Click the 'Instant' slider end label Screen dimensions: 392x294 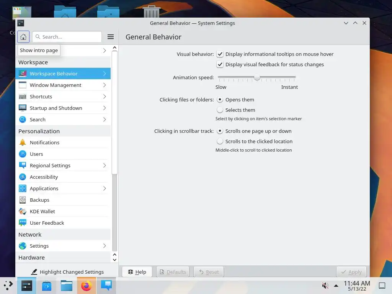tap(289, 87)
